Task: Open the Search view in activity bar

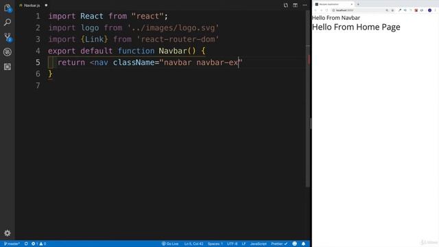Action: click(x=8, y=22)
